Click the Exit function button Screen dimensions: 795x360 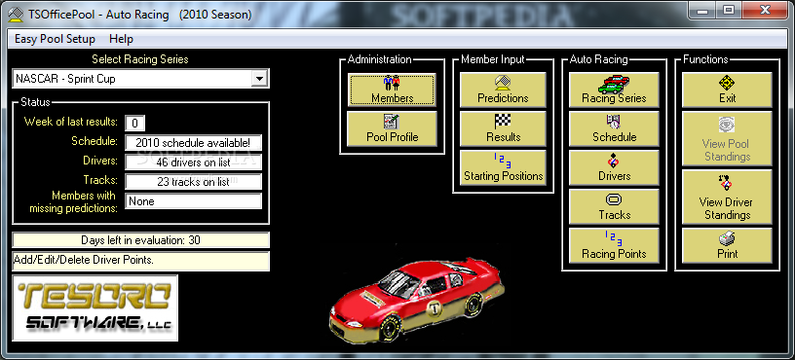click(x=727, y=90)
